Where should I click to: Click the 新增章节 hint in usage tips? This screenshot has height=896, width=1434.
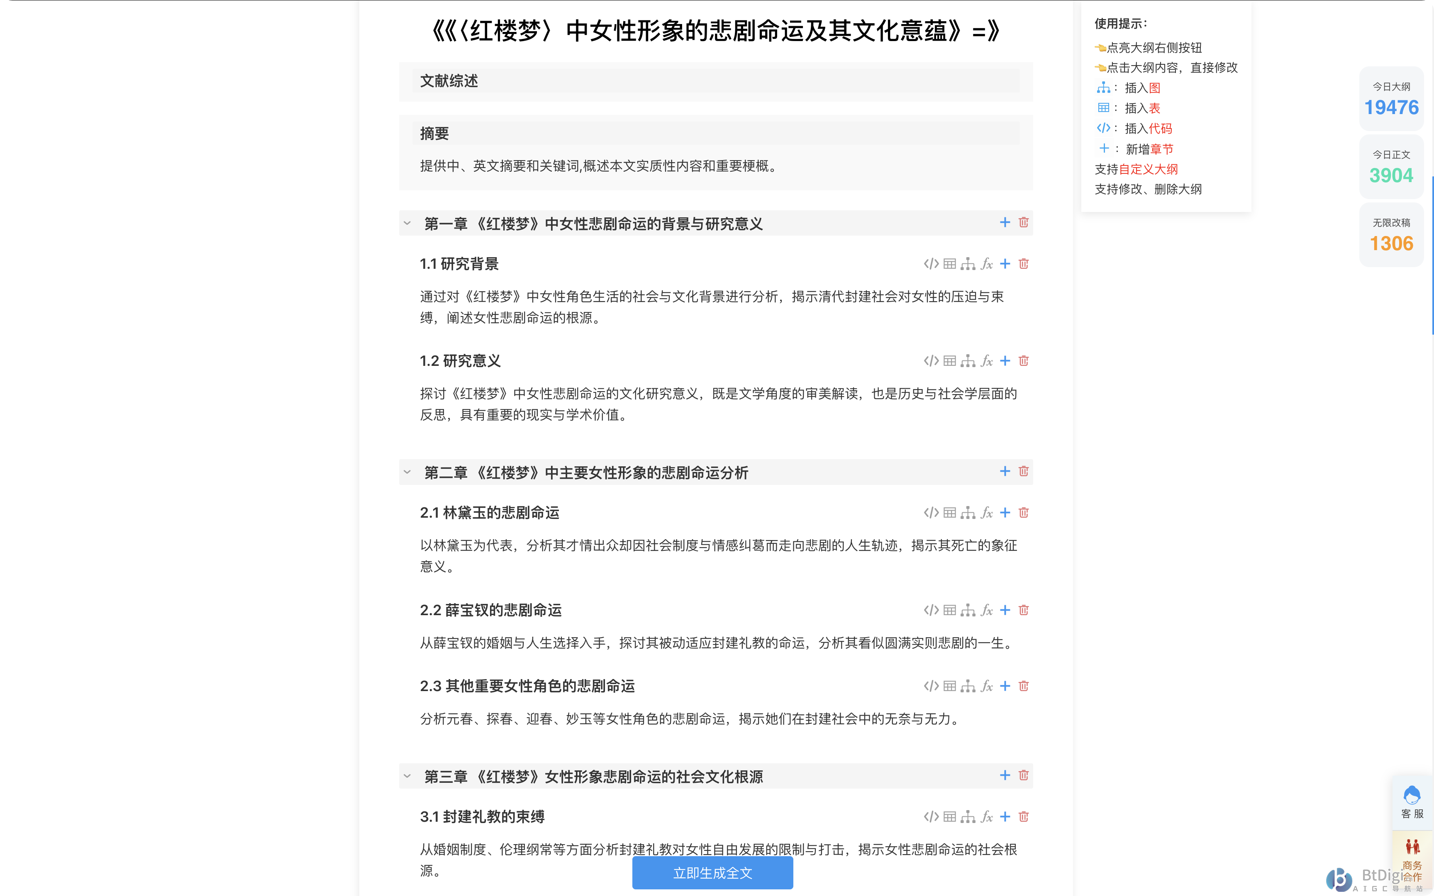[1150, 149]
